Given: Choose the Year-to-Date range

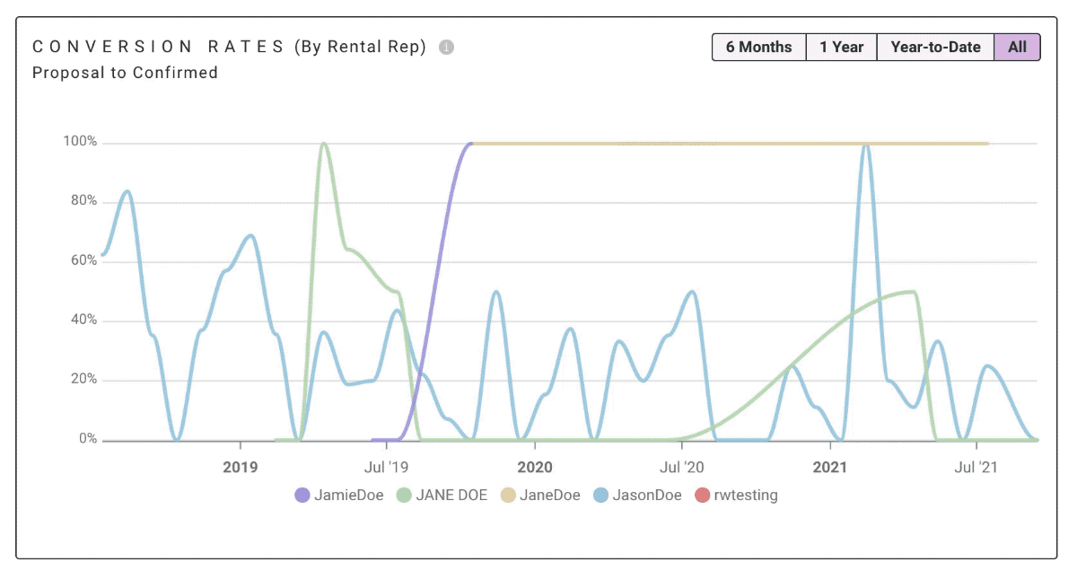Looking at the screenshot, I should 936,48.
